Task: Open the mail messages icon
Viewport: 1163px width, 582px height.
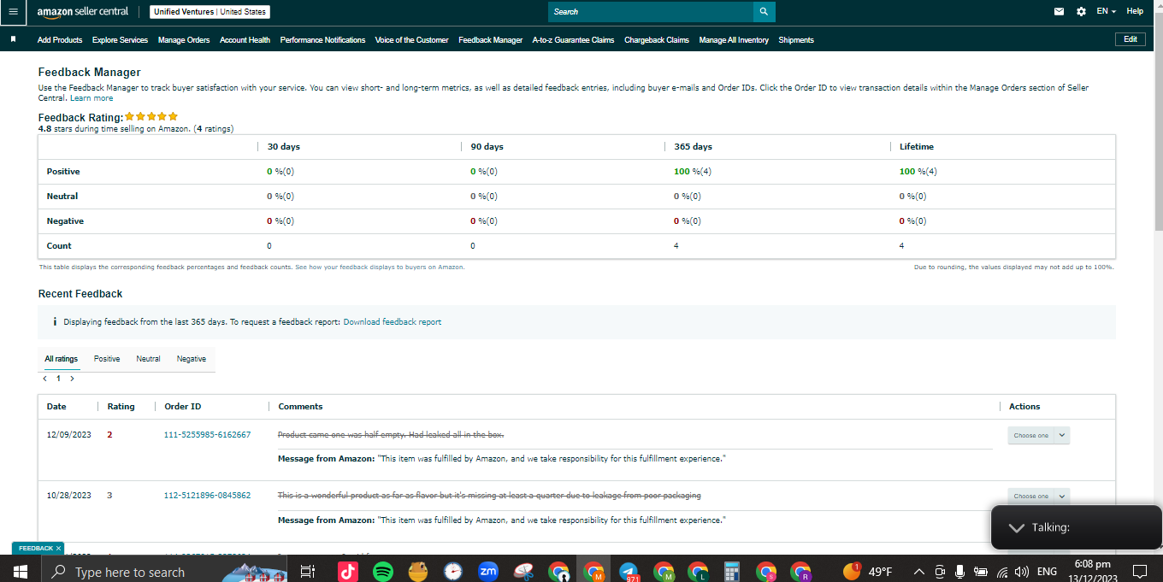Action: click(x=1060, y=12)
